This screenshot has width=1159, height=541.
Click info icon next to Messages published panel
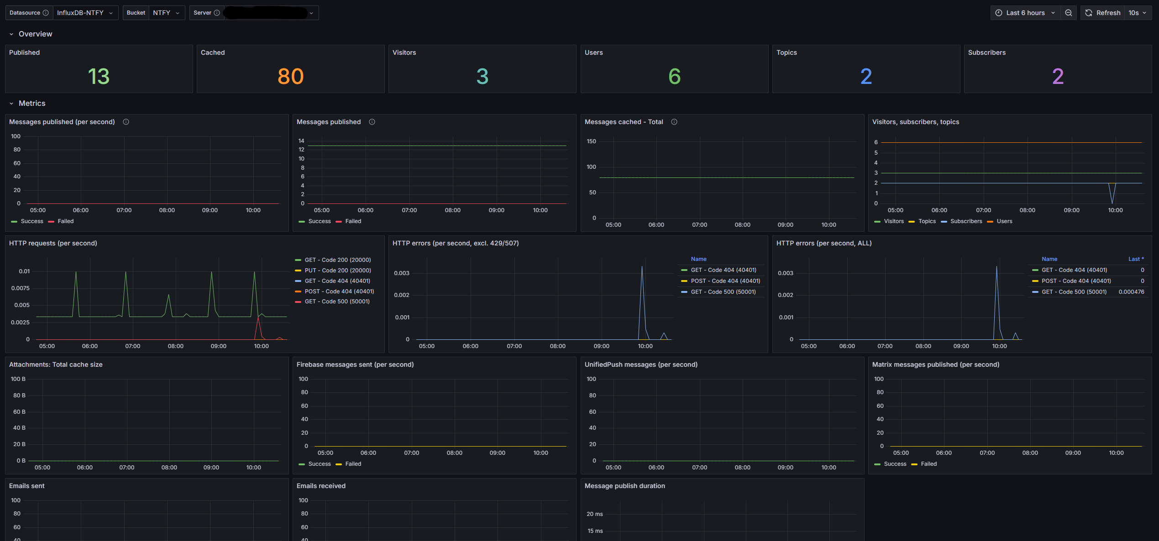(372, 122)
